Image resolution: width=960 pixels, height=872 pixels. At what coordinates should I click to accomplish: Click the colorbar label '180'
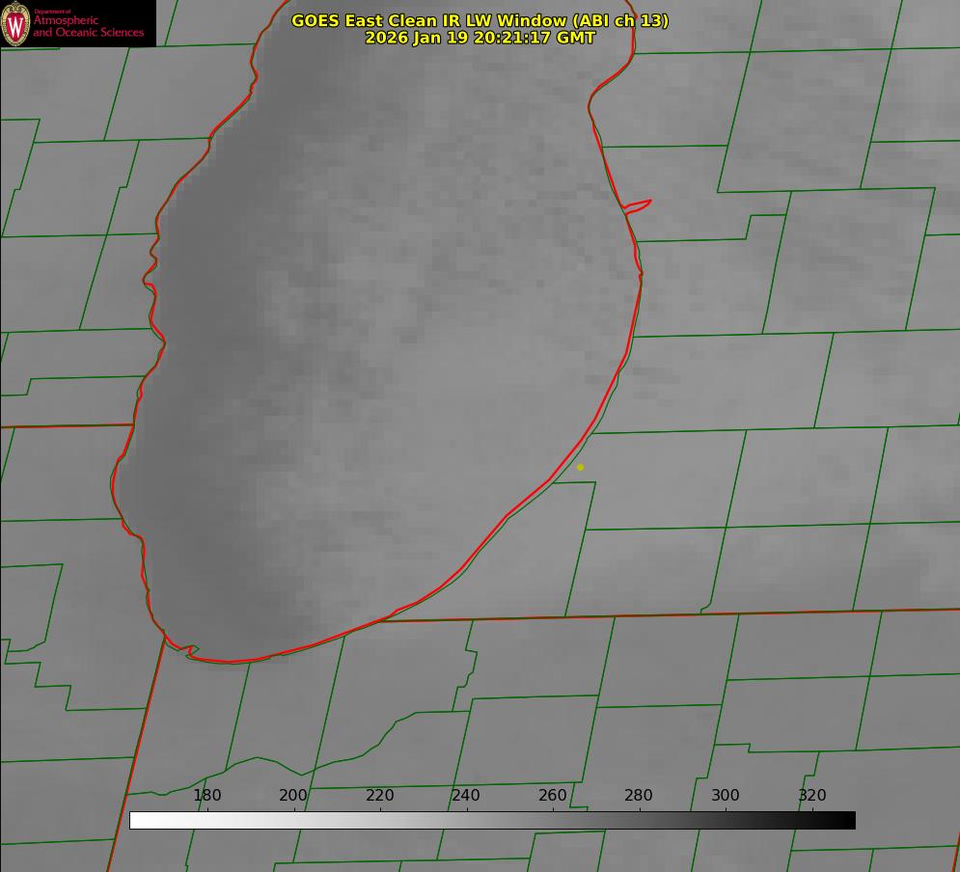[x=206, y=795]
